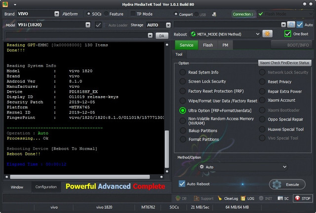316x213 pixels.
Task: Click the log scroll-up dot button
Action: point(167,45)
